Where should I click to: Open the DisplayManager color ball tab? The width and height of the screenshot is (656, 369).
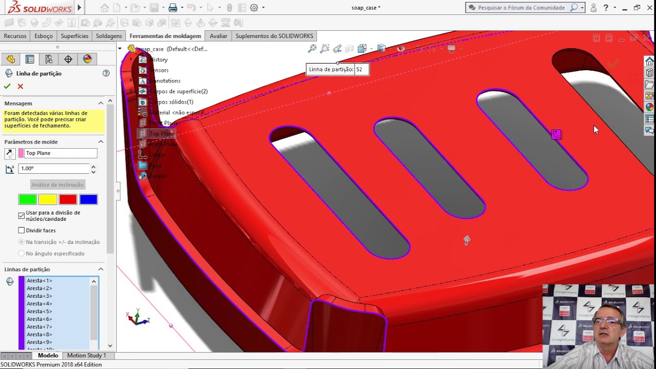click(x=87, y=59)
